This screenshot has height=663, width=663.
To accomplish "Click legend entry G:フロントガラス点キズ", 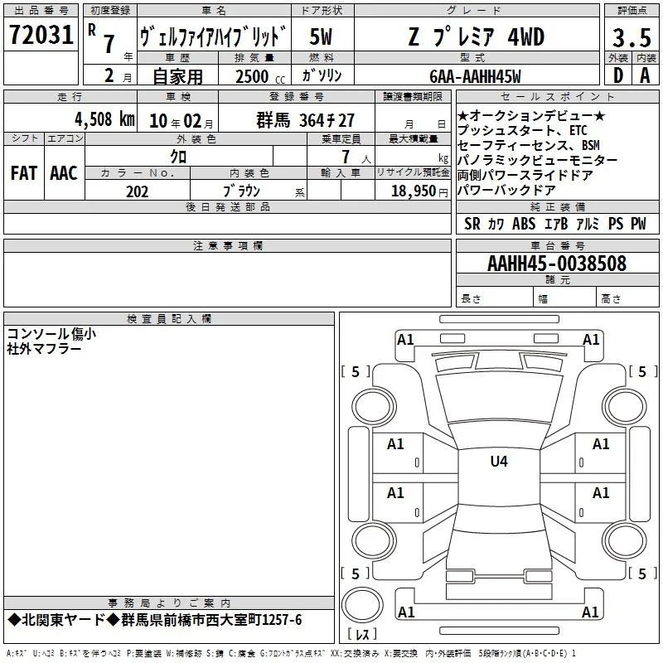I will 293,653.
